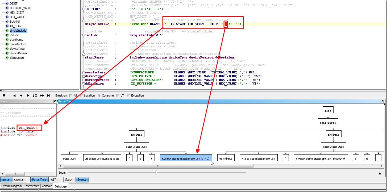Click the Zoom slider handle
This screenshot has height=192, width=387.
coord(156,173)
